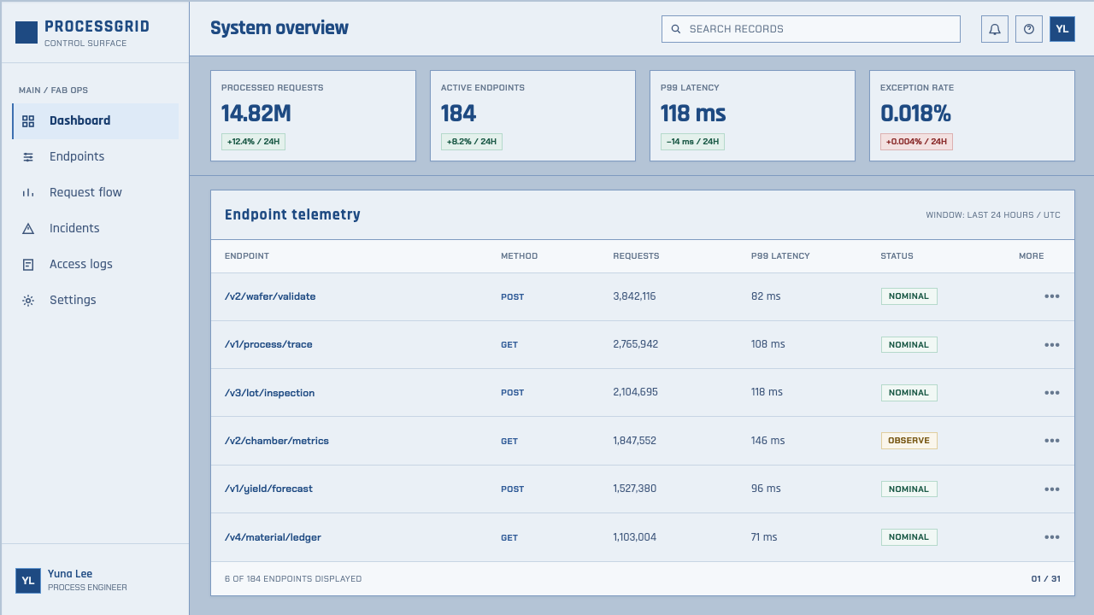Open /v4/material/ledger endpoint link
This screenshot has height=615, width=1094.
click(273, 537)
